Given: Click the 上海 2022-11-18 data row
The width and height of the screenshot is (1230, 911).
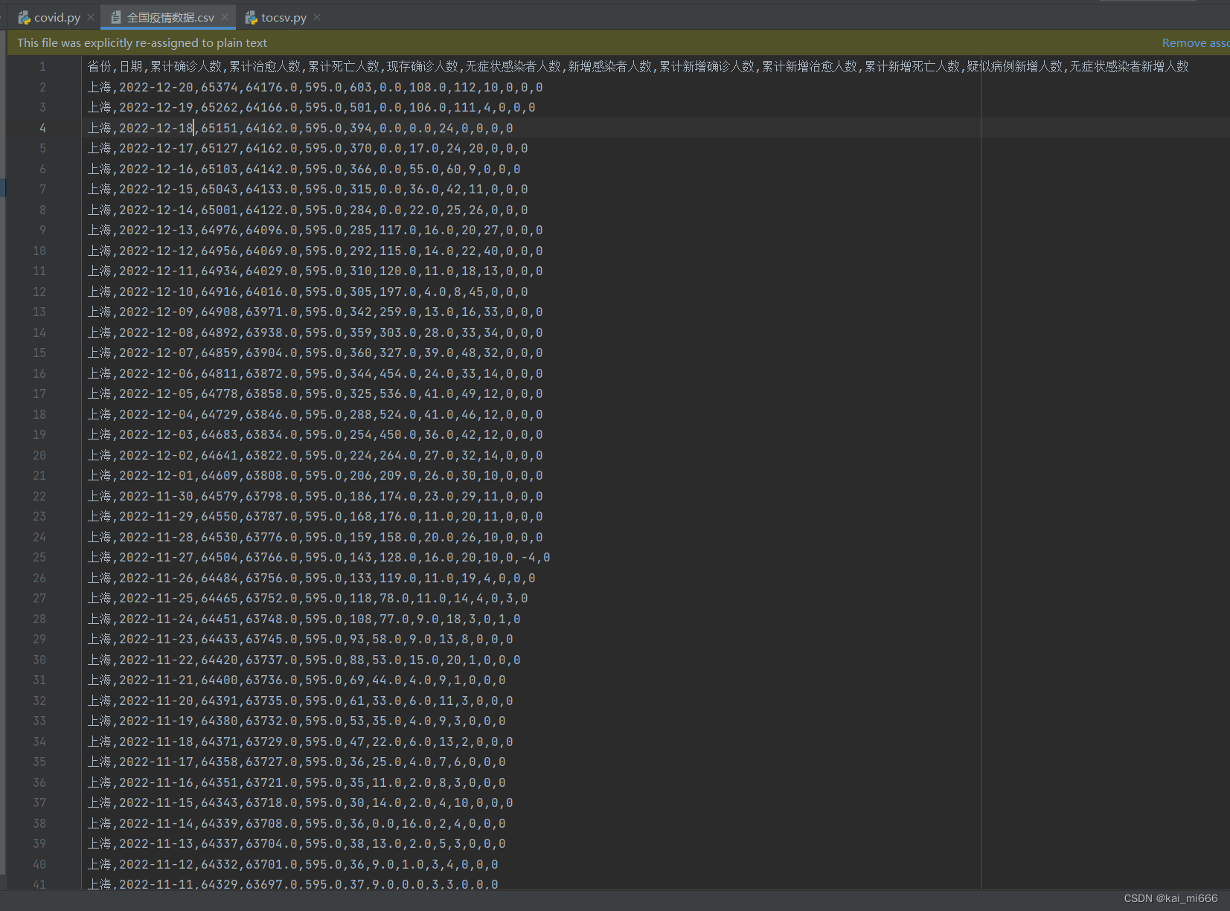Looking at the screenshot, I should (x=300, y=741).
